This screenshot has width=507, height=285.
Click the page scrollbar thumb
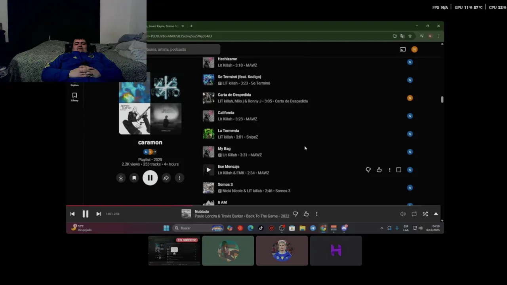tap(442, 99)
